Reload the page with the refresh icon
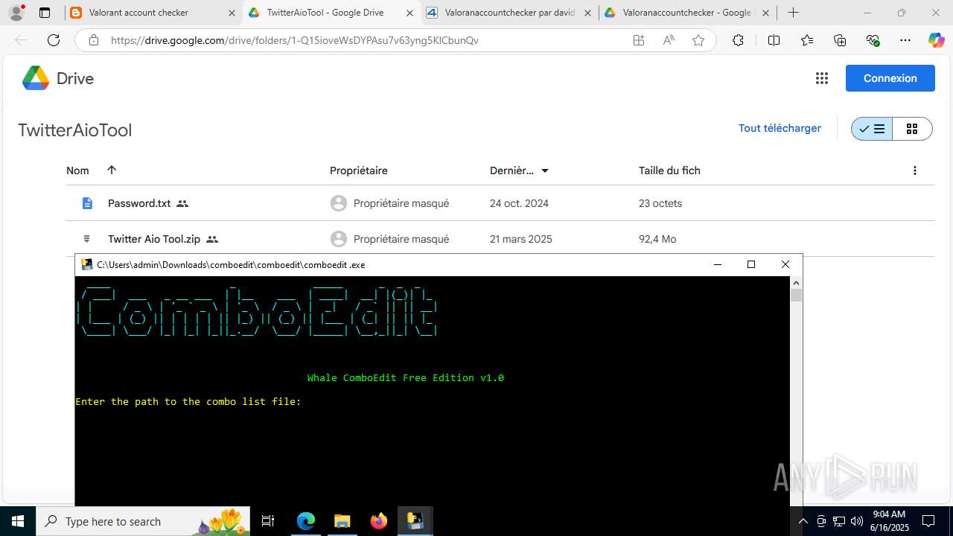The height and width of the screenshot is (536, 953). [54, 40]
